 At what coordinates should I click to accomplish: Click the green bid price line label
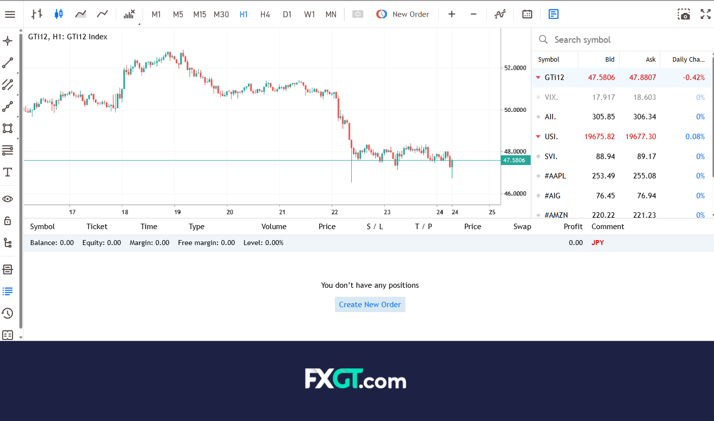(x=515, y=161)
